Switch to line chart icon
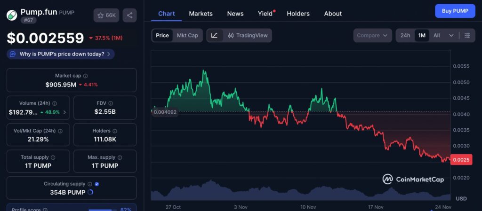The image size is (482, 211). tap(215, 36)
